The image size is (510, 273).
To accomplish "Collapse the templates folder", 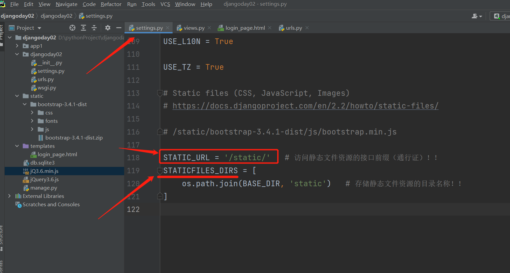I will [x=17, y=146].
